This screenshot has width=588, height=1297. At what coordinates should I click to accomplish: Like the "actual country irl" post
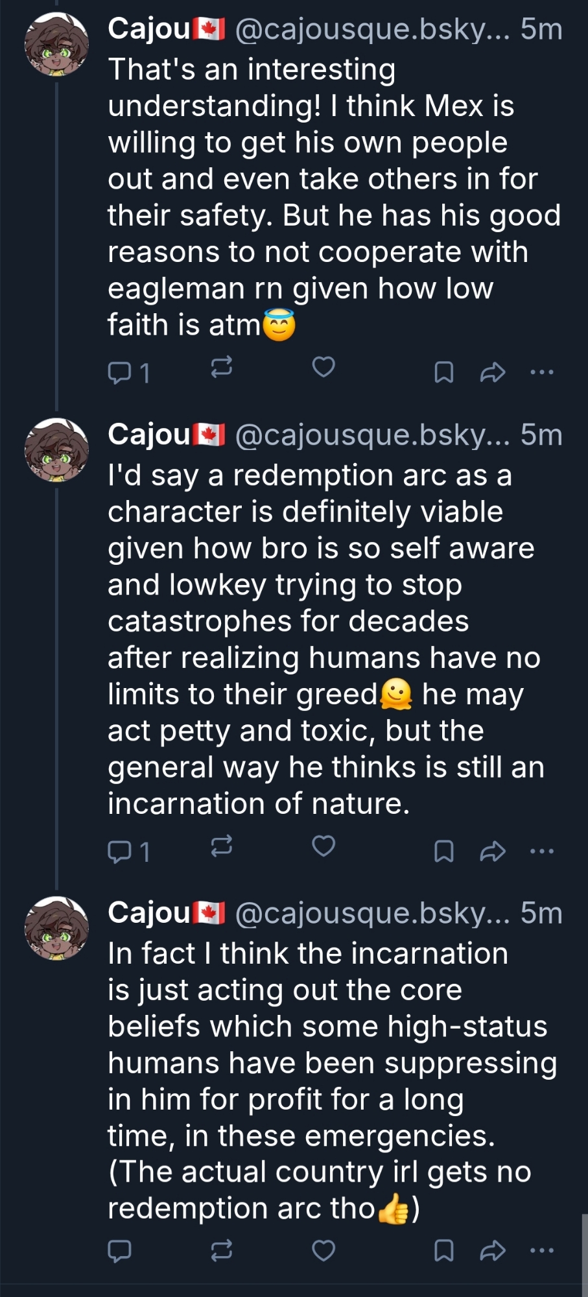pos(323,1250)
